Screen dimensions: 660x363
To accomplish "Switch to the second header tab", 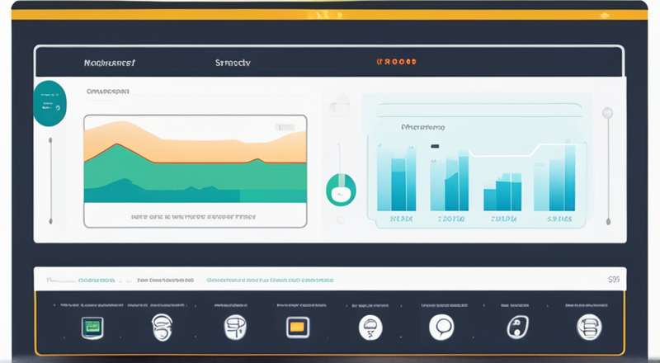I will tap(233, 63).
